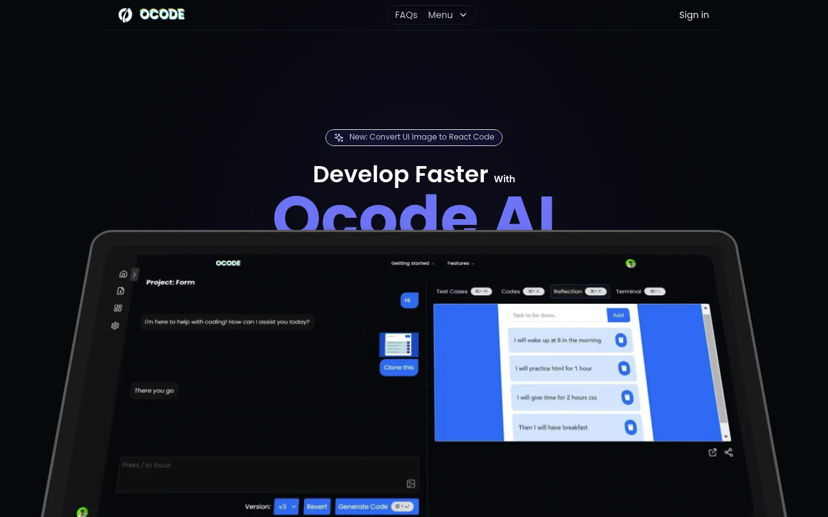Click the Ocode logo in header
Screen dimensions: 828x517
point(151,14)
